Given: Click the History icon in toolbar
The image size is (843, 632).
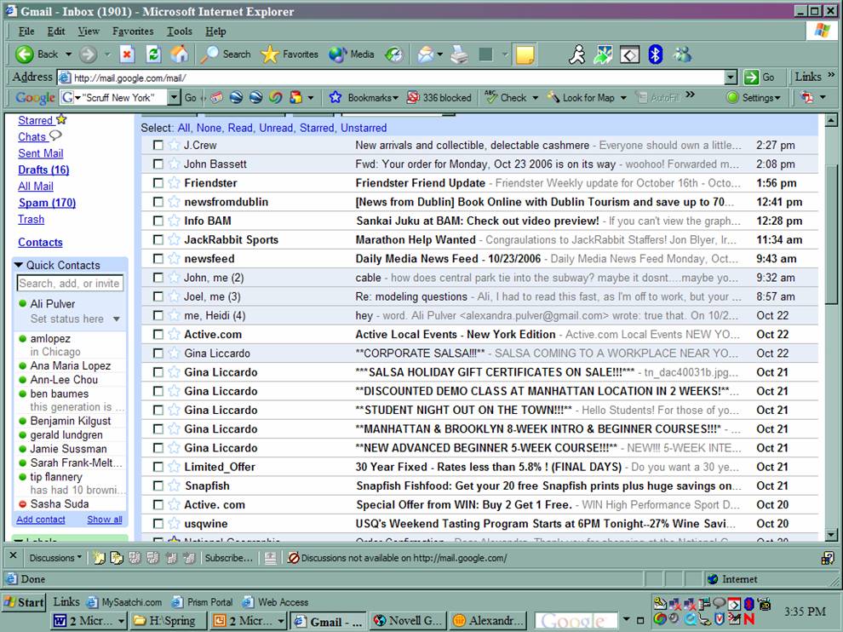Looking at the screenshot, I should (x=394, y=55).
